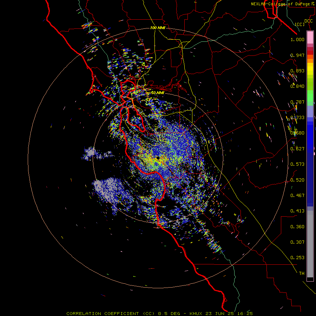This screenshot has height=316, width=316.
Task: Click the [CC] units label
Action: pos(300,24)
